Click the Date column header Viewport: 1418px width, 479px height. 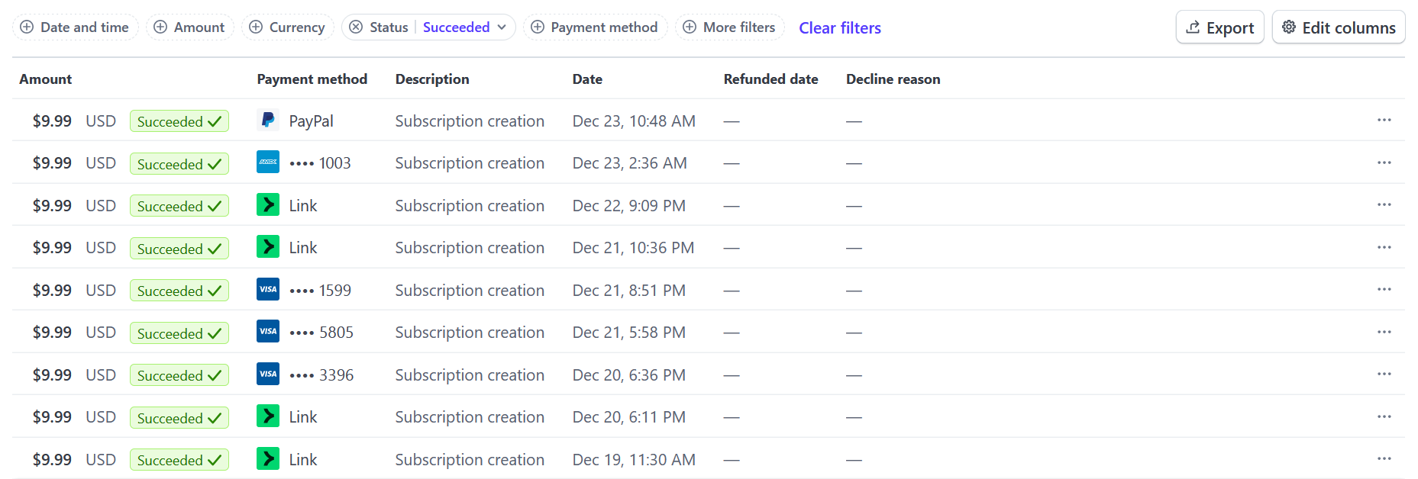coord(587,79)
